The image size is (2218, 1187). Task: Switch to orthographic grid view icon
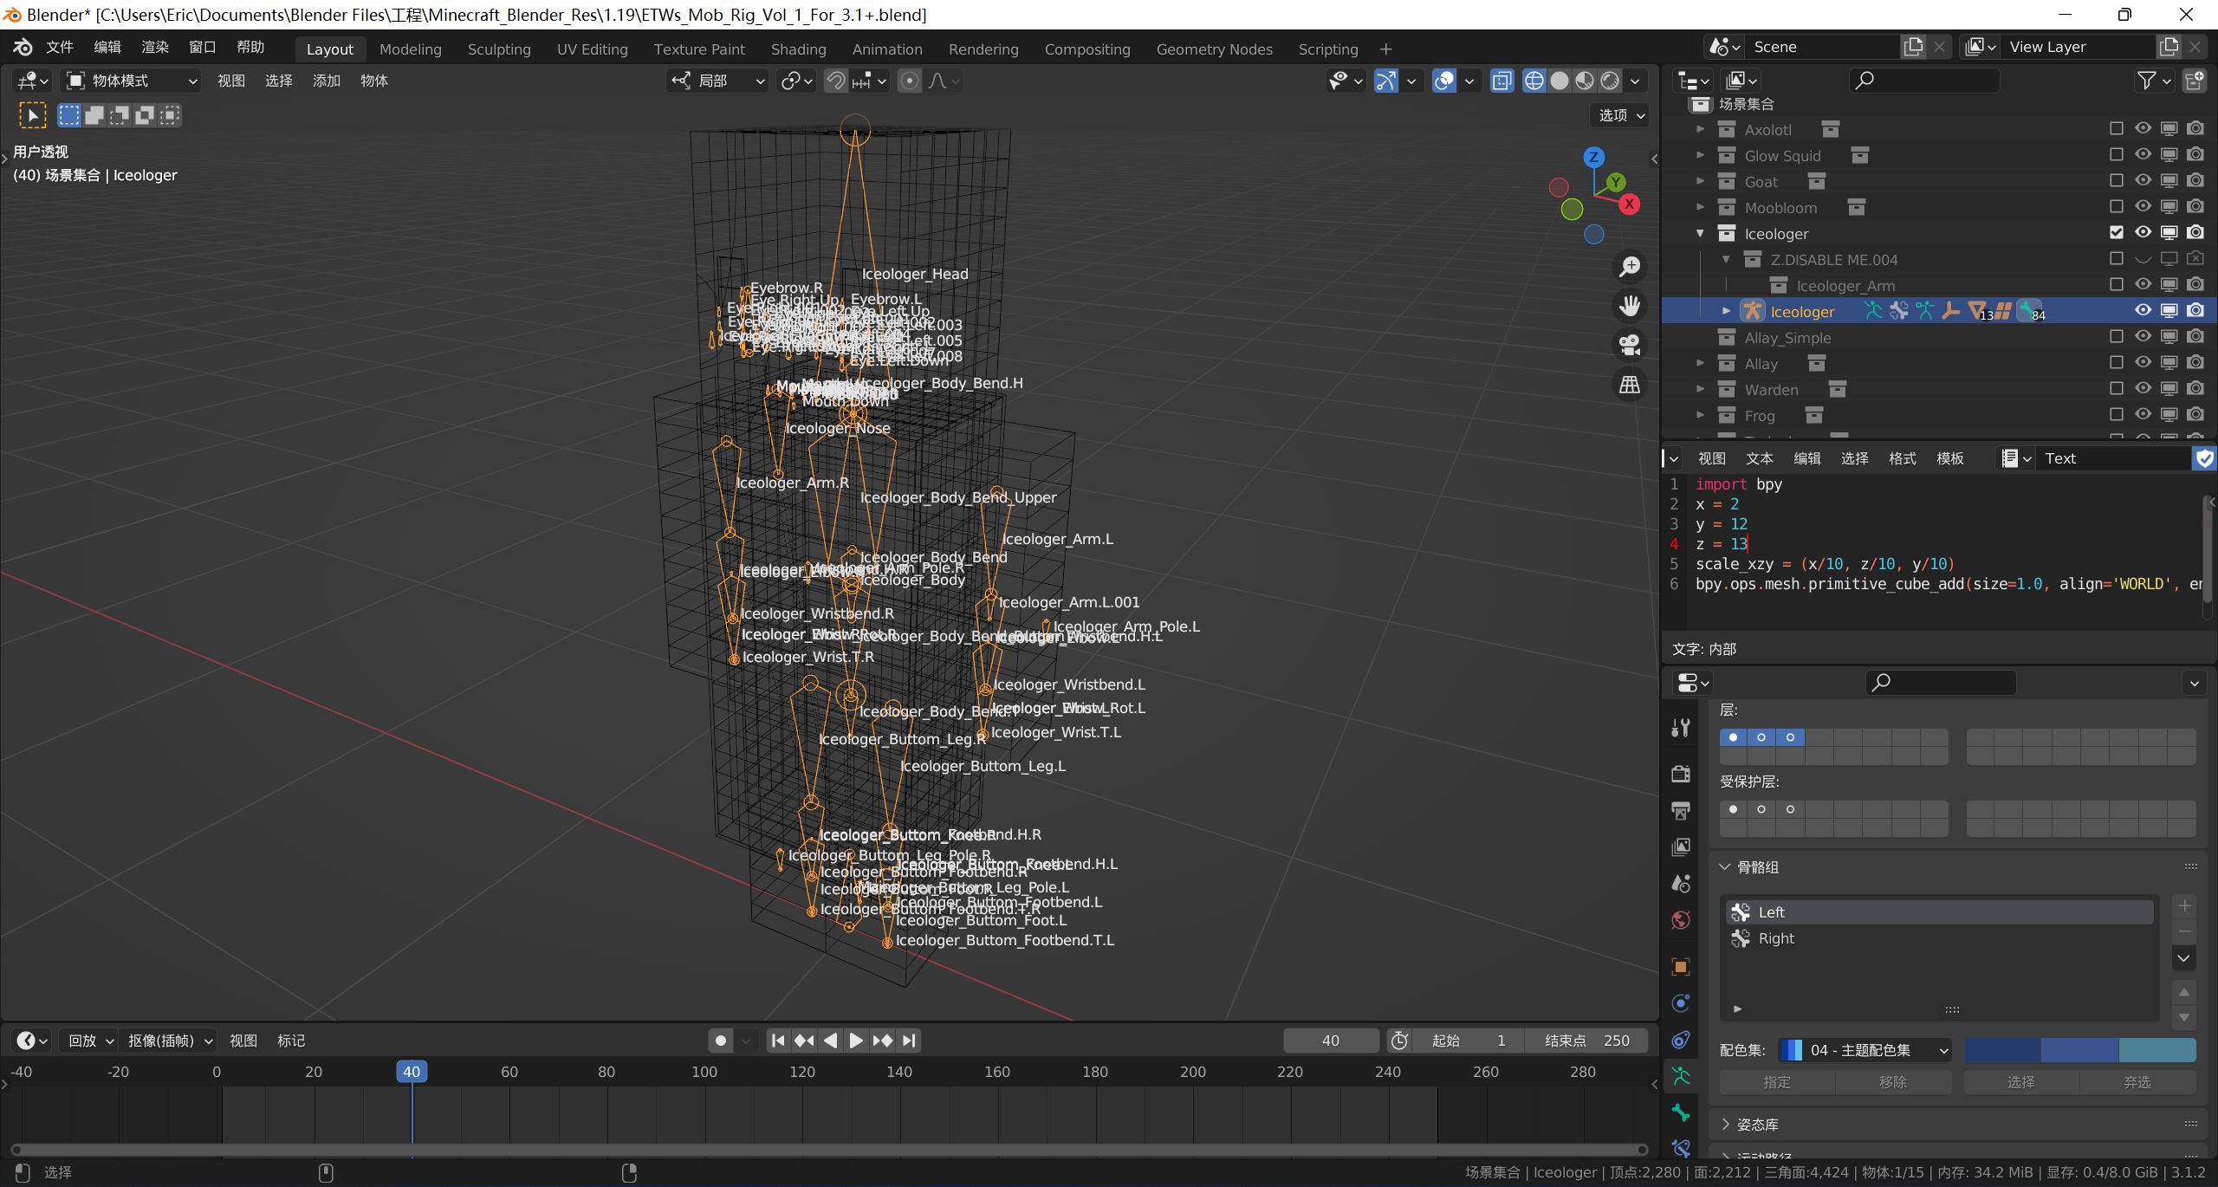pyautogui.click(x=1630, y=384)
